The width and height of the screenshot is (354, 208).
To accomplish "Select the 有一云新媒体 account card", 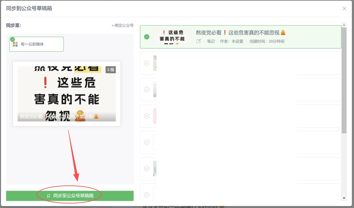I will click(36, 44).
